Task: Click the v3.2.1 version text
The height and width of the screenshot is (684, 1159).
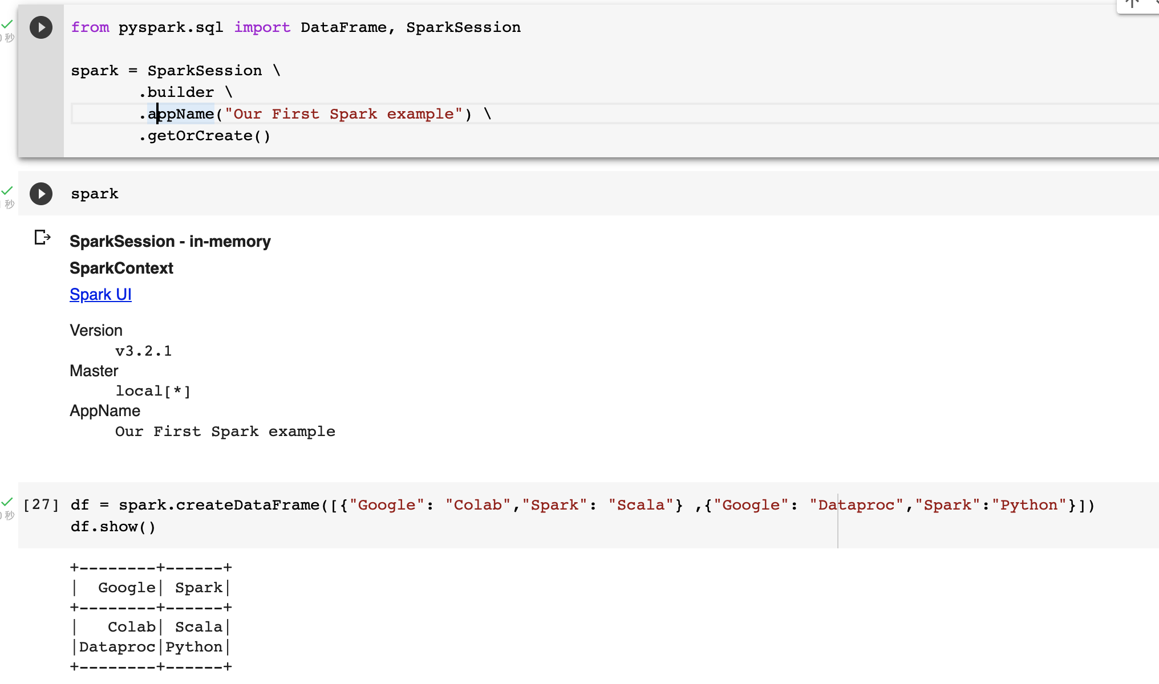Action: [143, 351]
